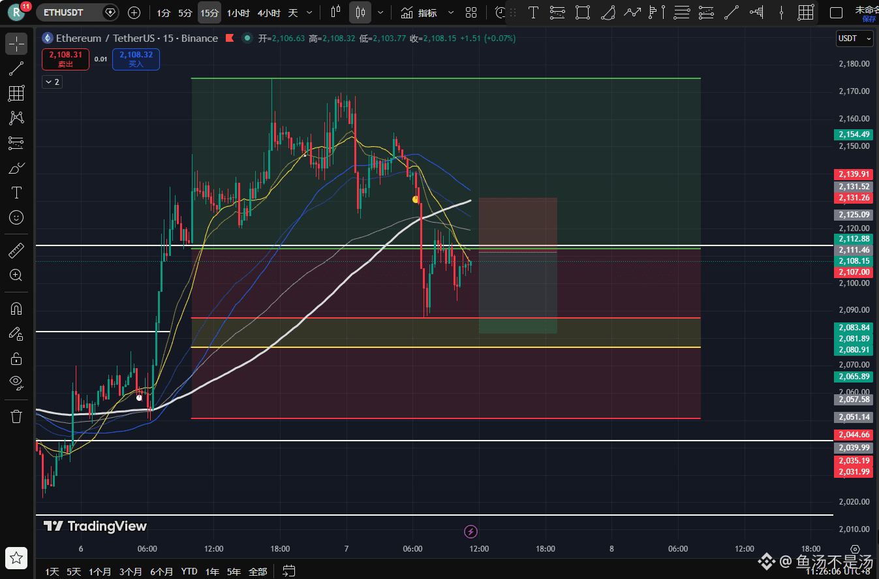The height and width of the screenshot is (579, 879).
Task: Set range to YTD
Action: (x=189, y=572)
